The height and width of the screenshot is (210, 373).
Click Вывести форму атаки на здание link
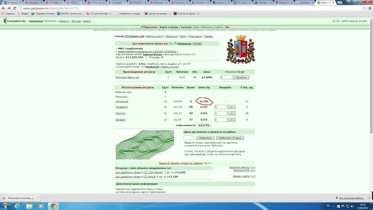coord(181,163)
